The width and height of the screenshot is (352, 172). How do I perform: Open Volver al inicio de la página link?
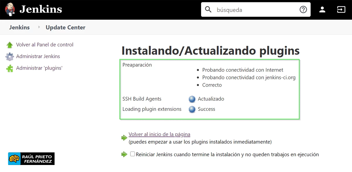coord(159,134)
